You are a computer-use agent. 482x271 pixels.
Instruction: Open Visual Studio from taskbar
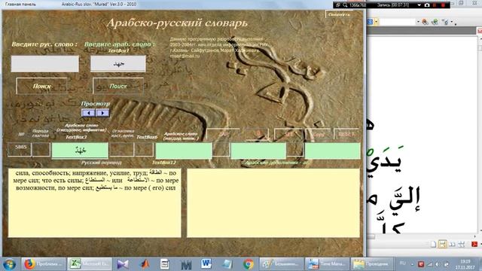(x=123, y=264)
